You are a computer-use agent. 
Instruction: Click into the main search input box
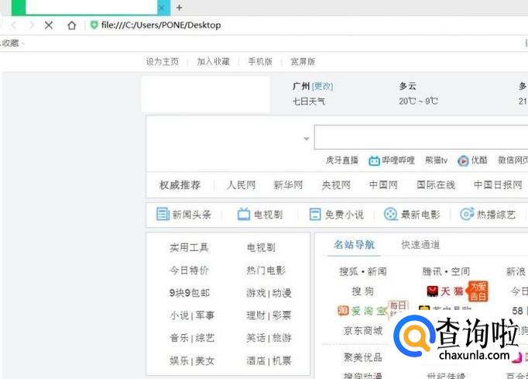421,137
